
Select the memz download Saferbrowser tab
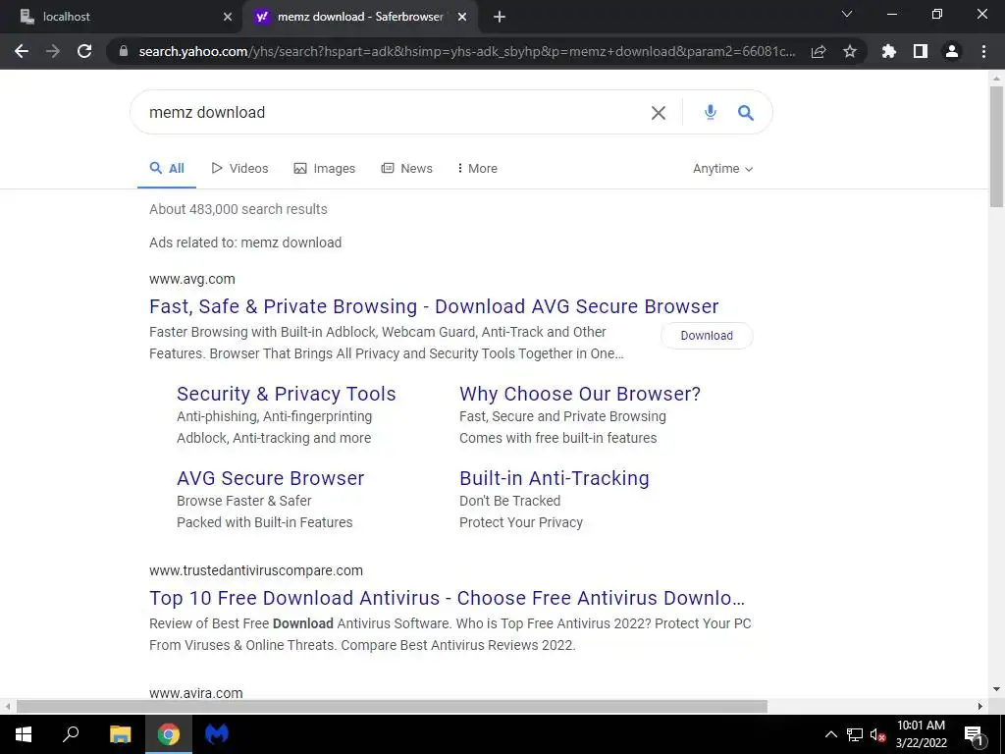tap(359, 17)
